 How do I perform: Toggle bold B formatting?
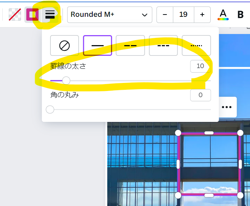tap(240, 15)
